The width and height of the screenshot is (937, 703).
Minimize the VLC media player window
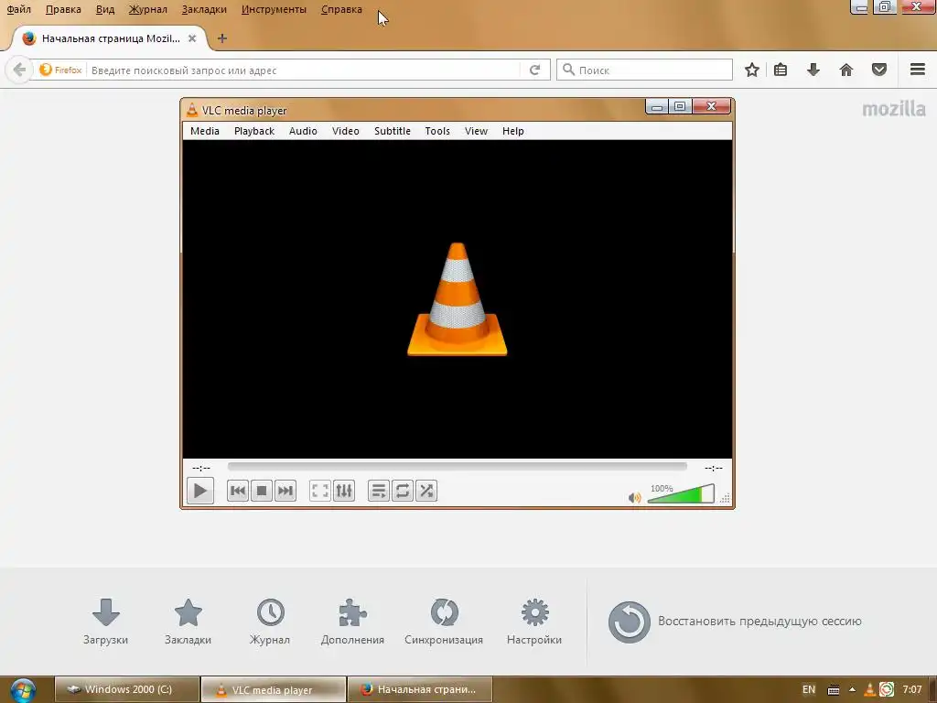click(x=657, y=106)
